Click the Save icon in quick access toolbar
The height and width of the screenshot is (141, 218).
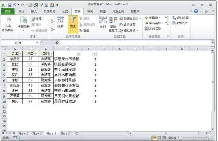[10, 5]
